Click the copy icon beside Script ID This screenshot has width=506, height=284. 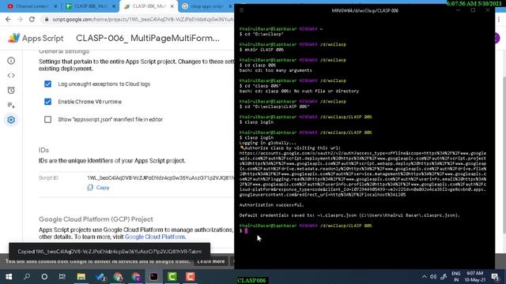coord(90,188)
